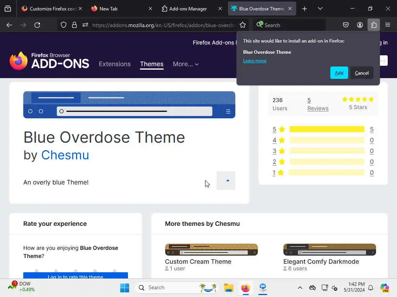Click the yellow 5-star rating bar
Screen dimensions: 397x297
point(327,129)
